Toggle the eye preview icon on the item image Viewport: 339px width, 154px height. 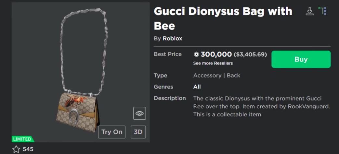pyautogui.click(x=139, y=113)
